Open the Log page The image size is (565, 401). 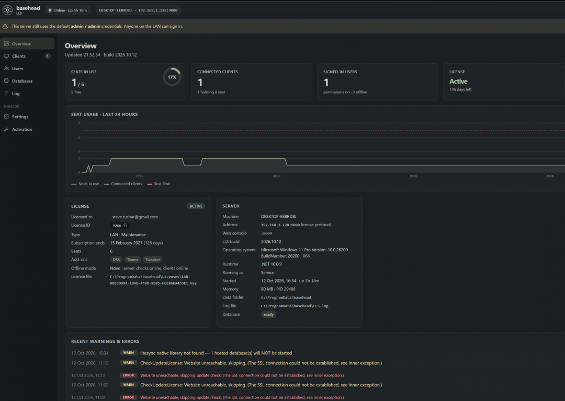coord(27,93)
